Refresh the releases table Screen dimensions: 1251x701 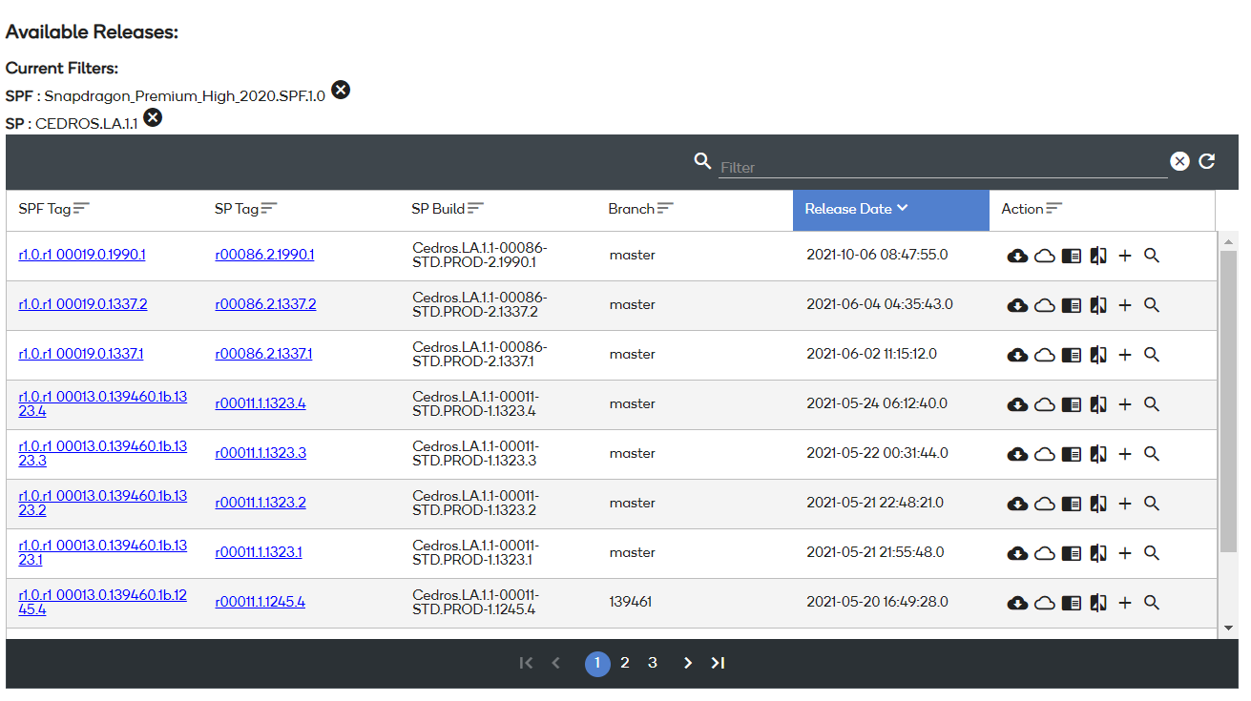[x=1206, y=161]
